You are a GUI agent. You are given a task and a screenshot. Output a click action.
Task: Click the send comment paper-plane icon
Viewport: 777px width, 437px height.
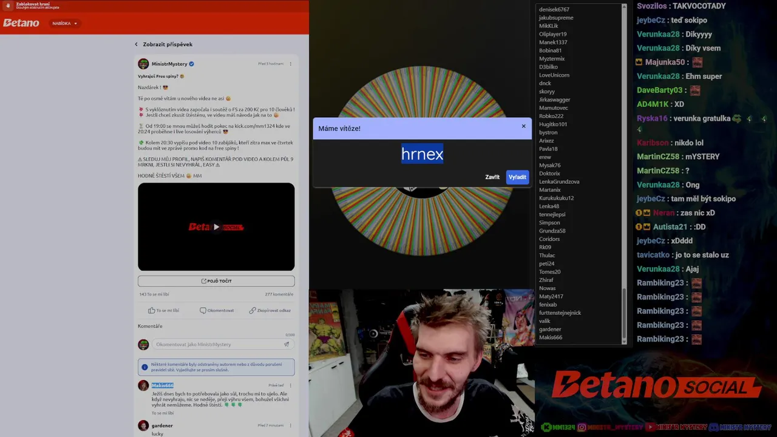click(x=287, y=344)
